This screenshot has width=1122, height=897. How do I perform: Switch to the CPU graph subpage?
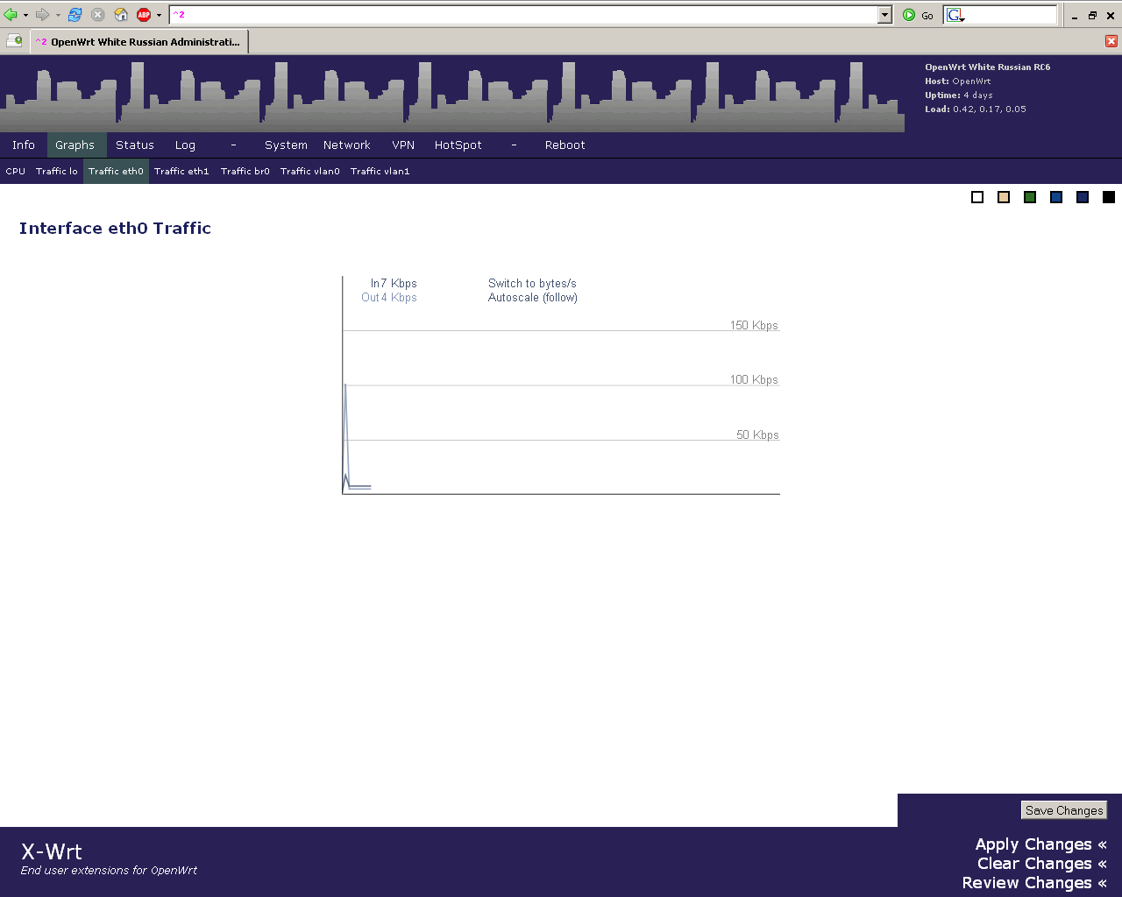tap(16, 172)
